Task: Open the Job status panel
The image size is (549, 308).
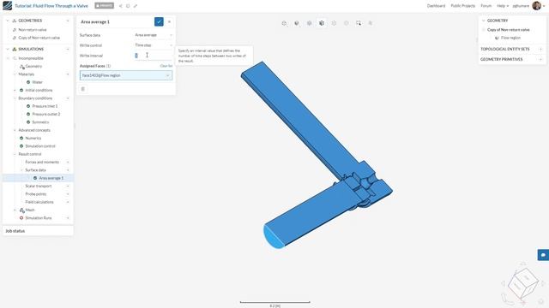Action: coord(38,231)
